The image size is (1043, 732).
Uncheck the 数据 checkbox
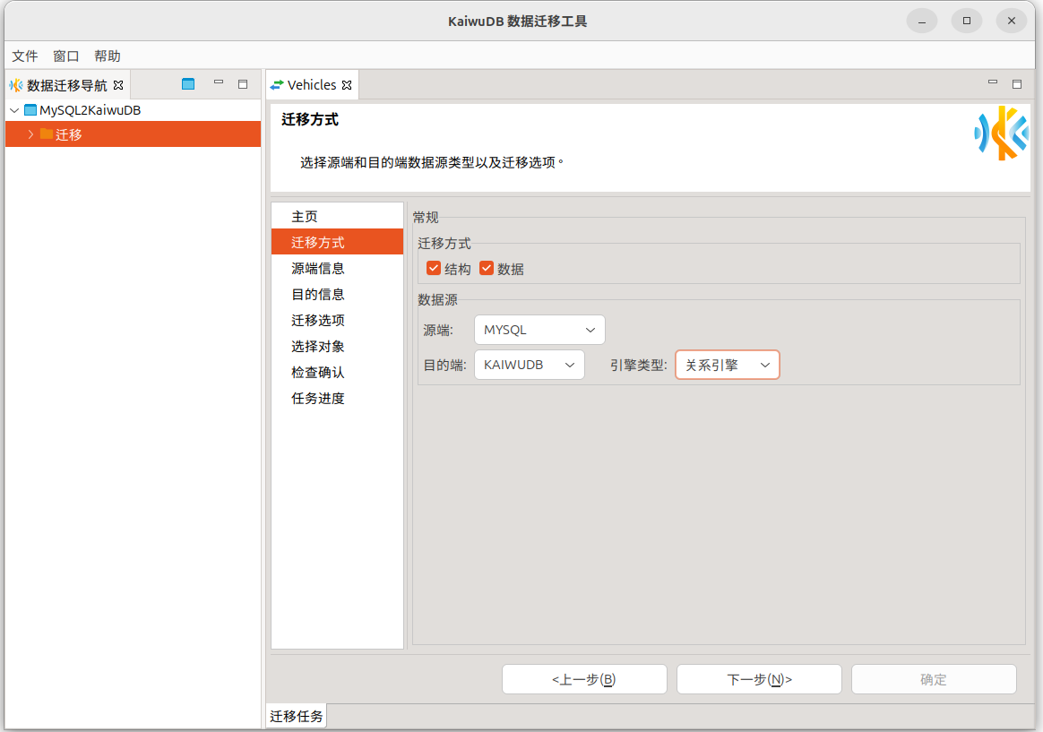[487, 268]
